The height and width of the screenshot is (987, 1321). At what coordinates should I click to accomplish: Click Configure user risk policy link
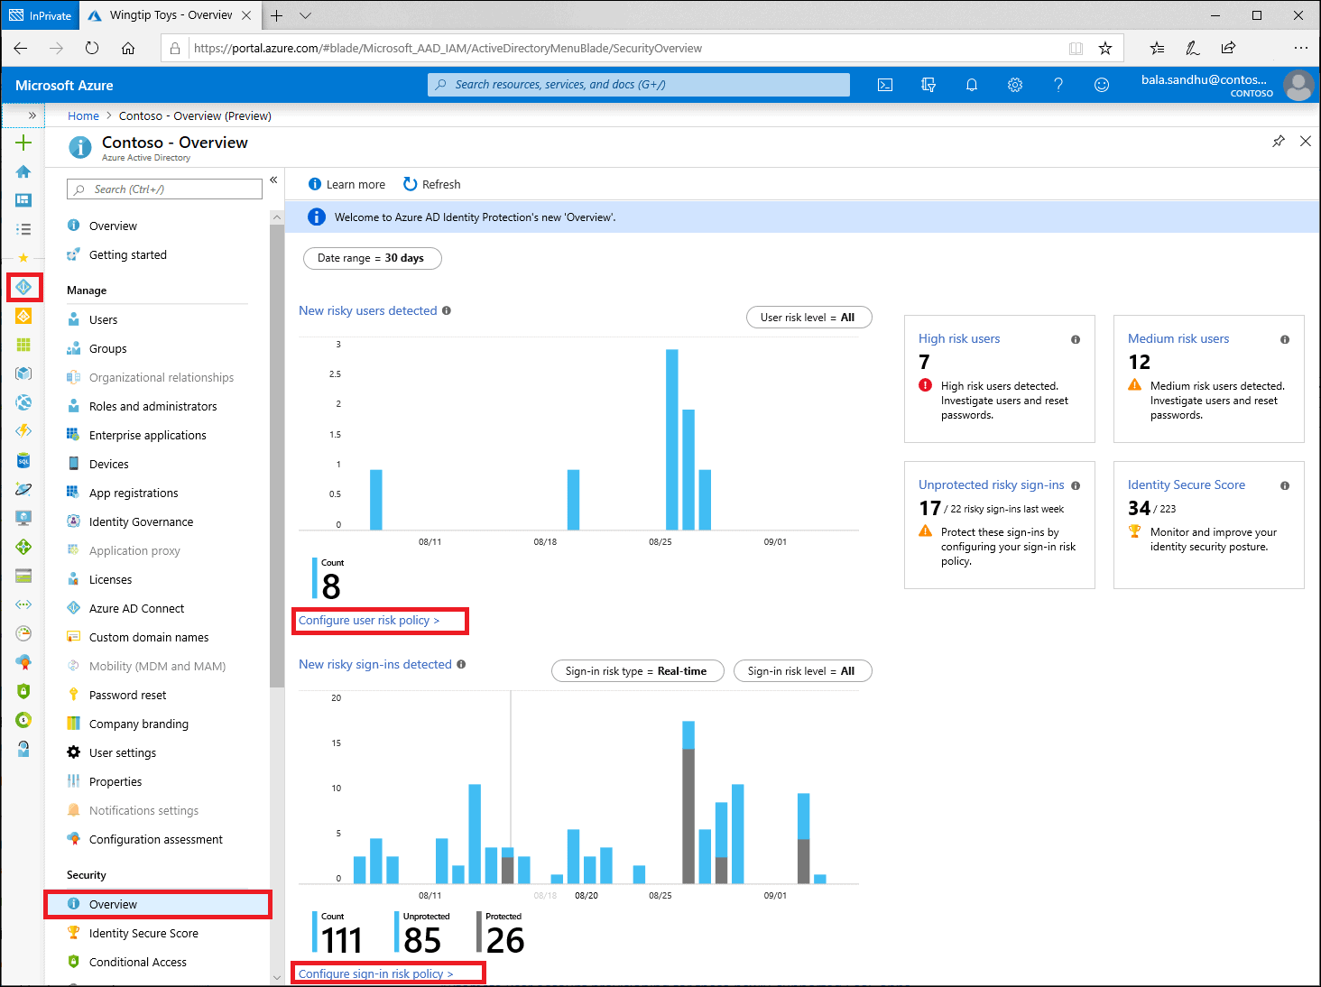369,621
